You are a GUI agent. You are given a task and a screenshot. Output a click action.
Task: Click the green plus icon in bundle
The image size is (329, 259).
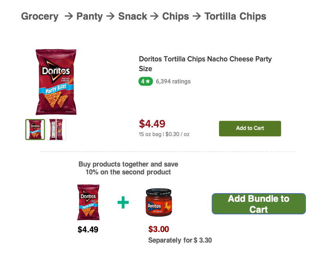tap(123, 202)
